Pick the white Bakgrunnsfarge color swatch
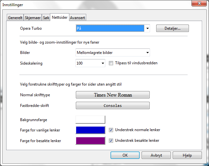Viewport: 209px width, 166px height. coord(90,120)
